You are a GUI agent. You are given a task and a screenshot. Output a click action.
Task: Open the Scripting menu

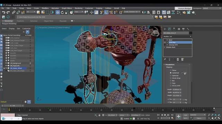coord(99,8)
